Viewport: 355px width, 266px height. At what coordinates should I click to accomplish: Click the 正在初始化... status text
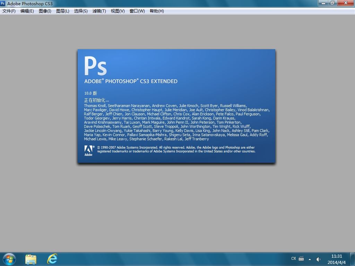[96, 100]
